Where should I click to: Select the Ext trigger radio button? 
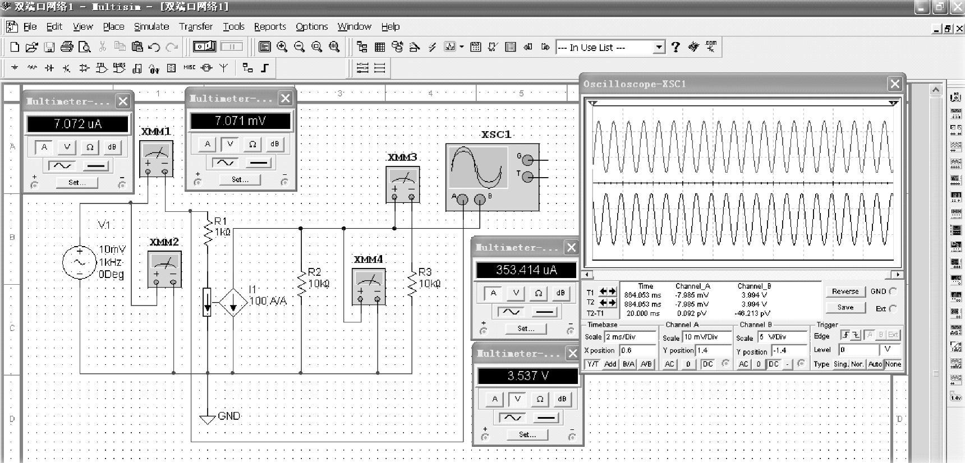point(893,308)
